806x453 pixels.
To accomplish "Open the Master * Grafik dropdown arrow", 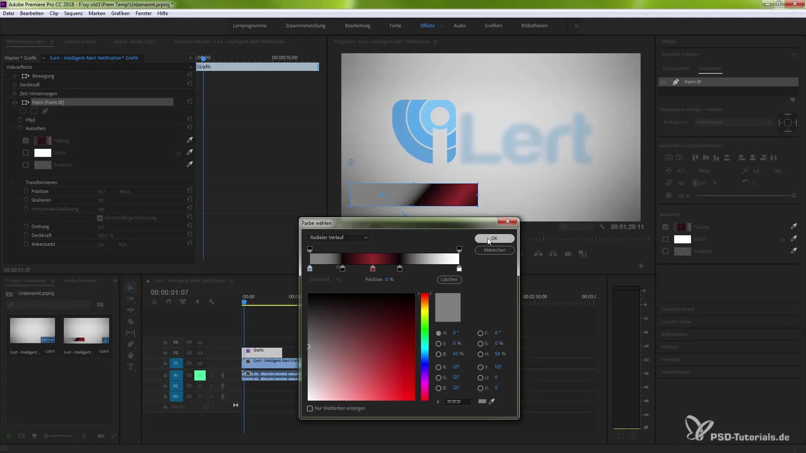I will pyautogui.click(x=43, y=58).
